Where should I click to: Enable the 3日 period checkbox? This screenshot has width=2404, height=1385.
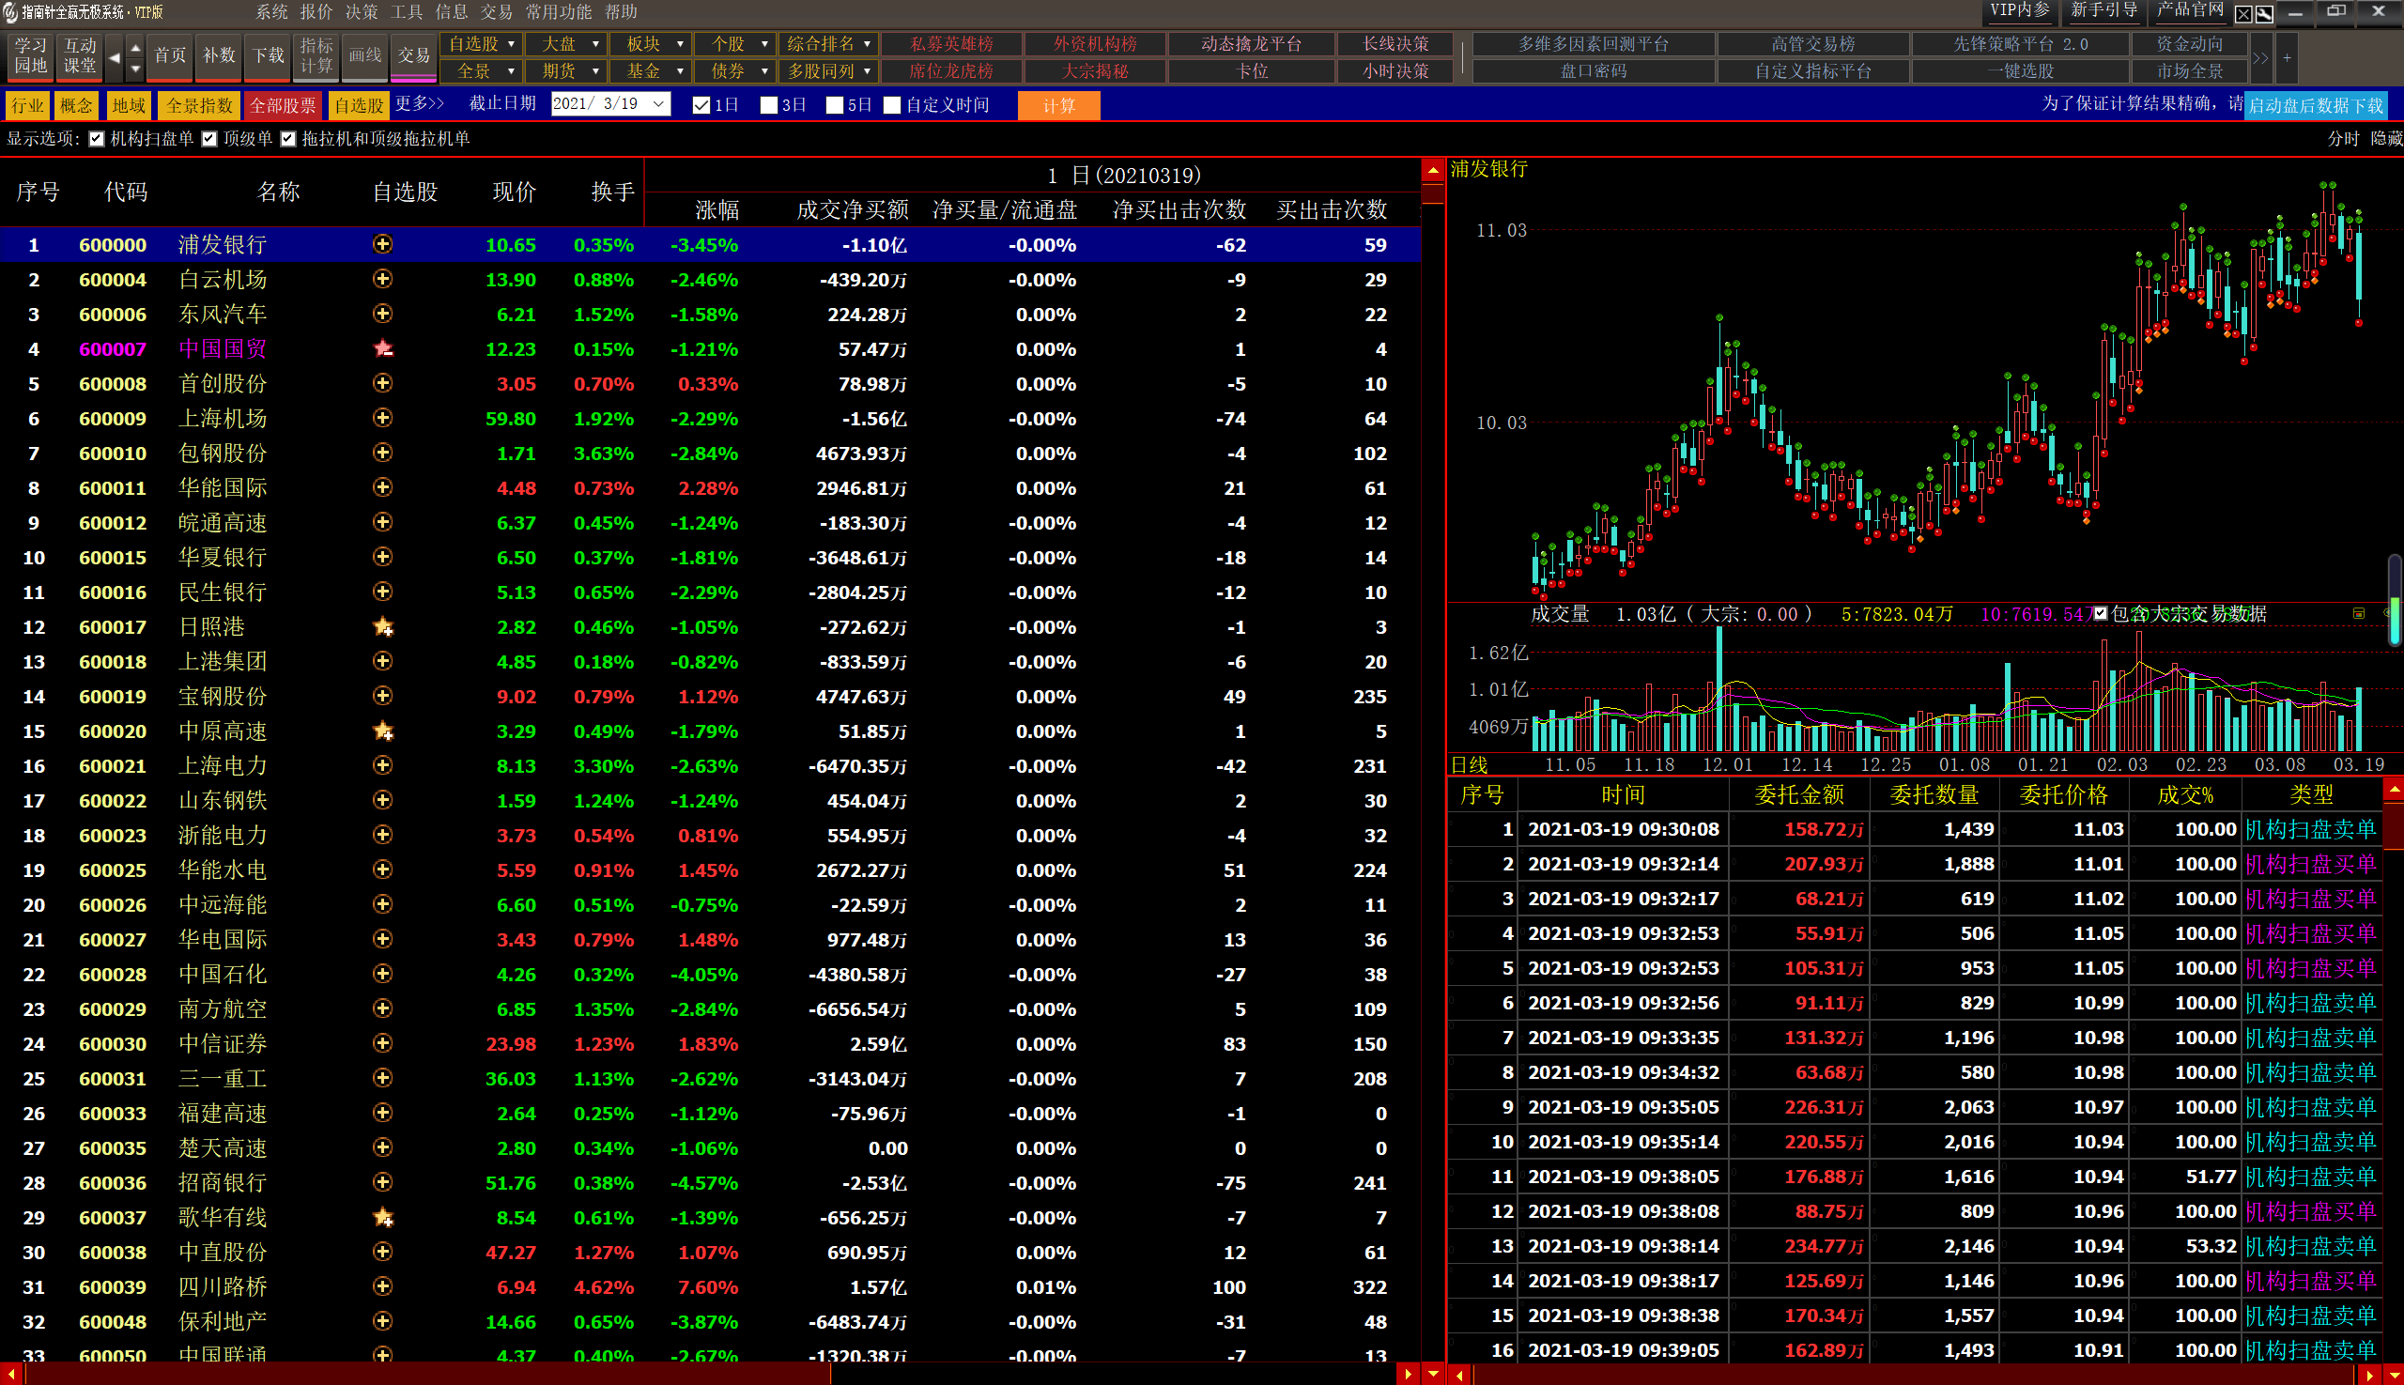769,104
